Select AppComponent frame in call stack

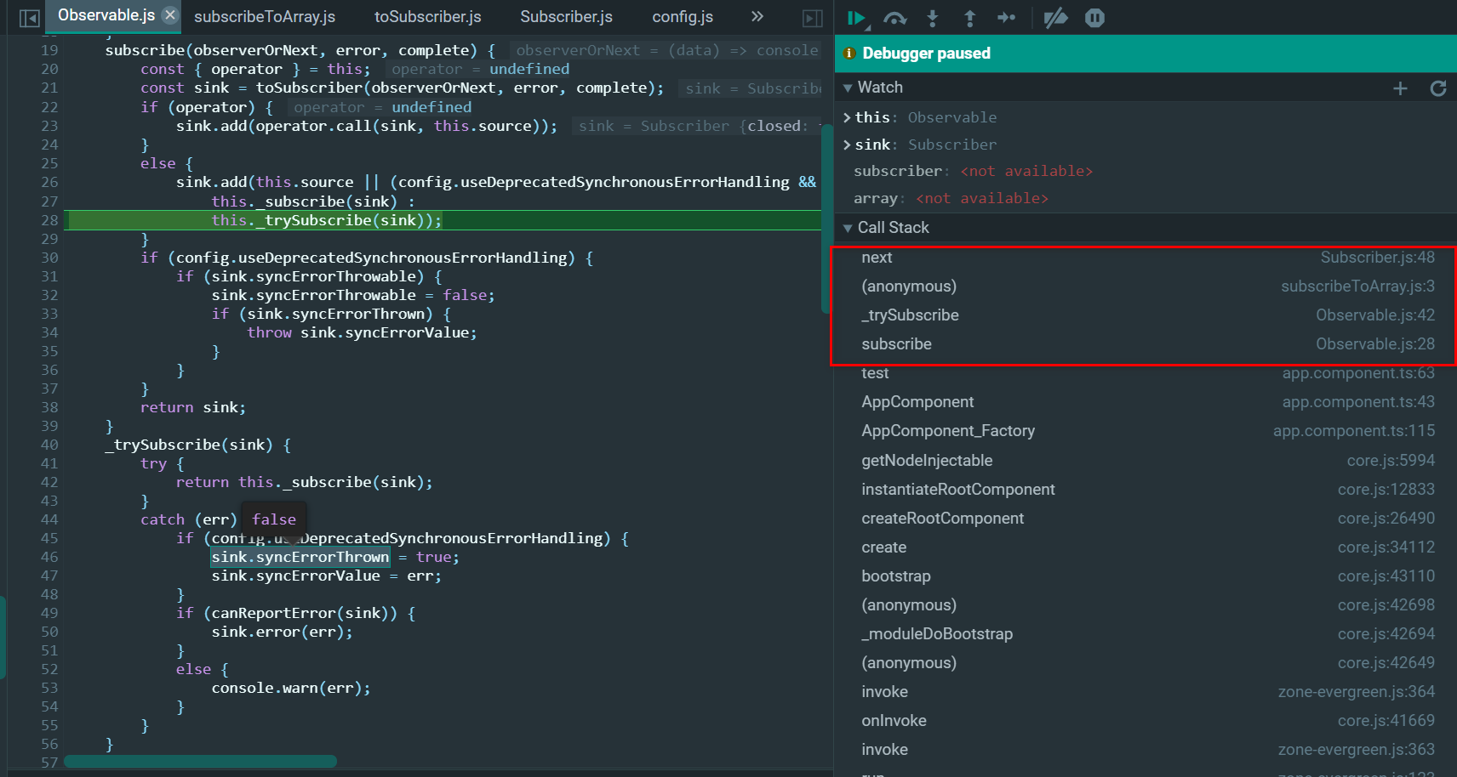tap(1146, 402)
